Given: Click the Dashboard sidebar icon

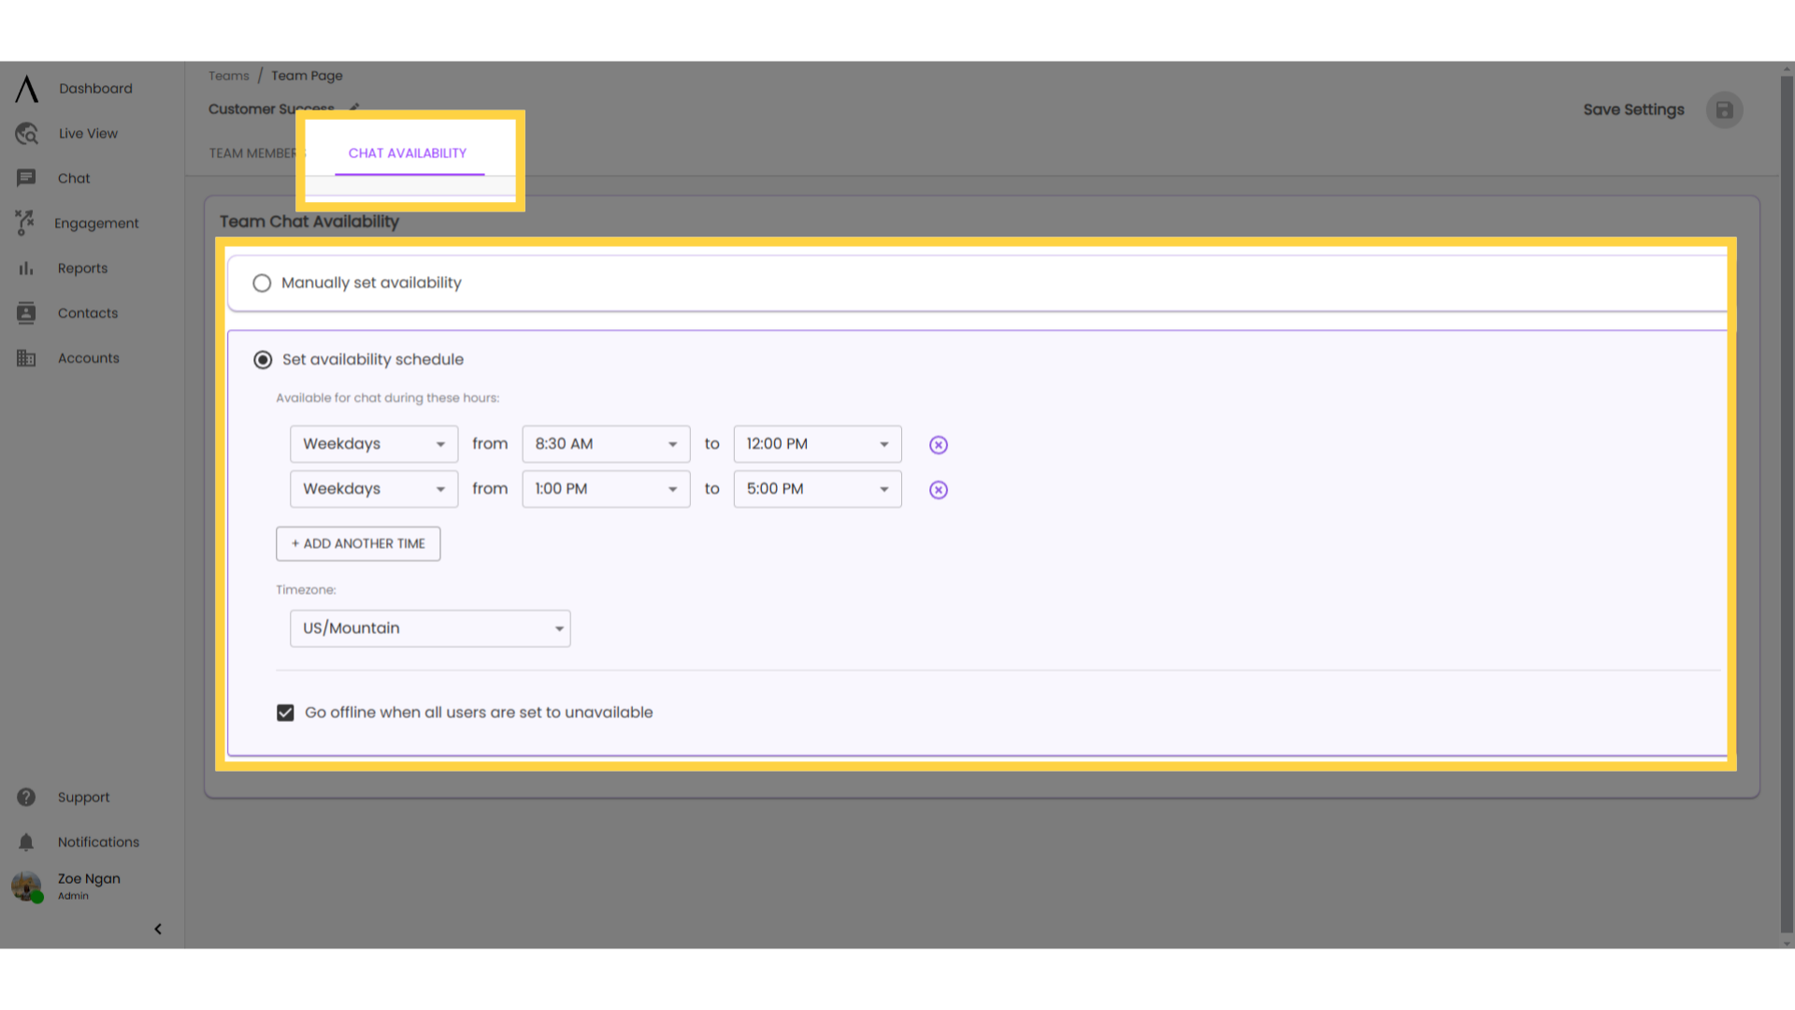Looking at the screenshot, I should [26, 88].
